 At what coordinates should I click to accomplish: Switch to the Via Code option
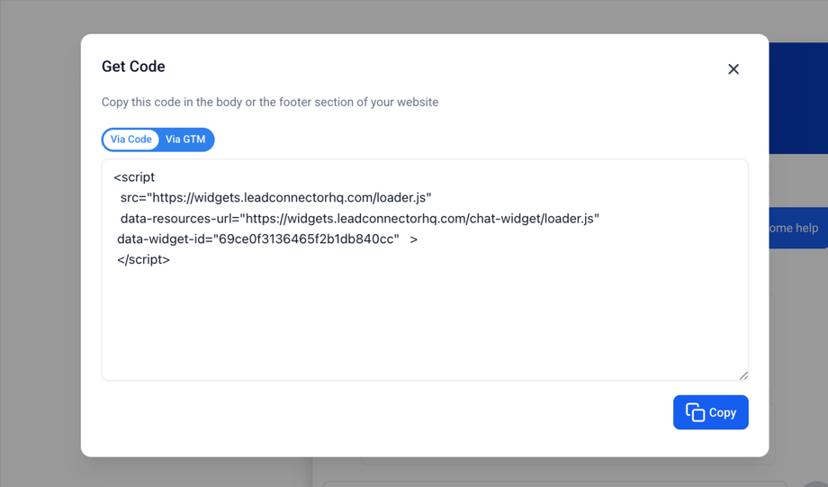point(131,140)
